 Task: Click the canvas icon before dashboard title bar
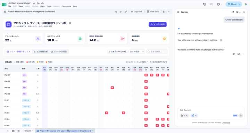pos(5,12)
